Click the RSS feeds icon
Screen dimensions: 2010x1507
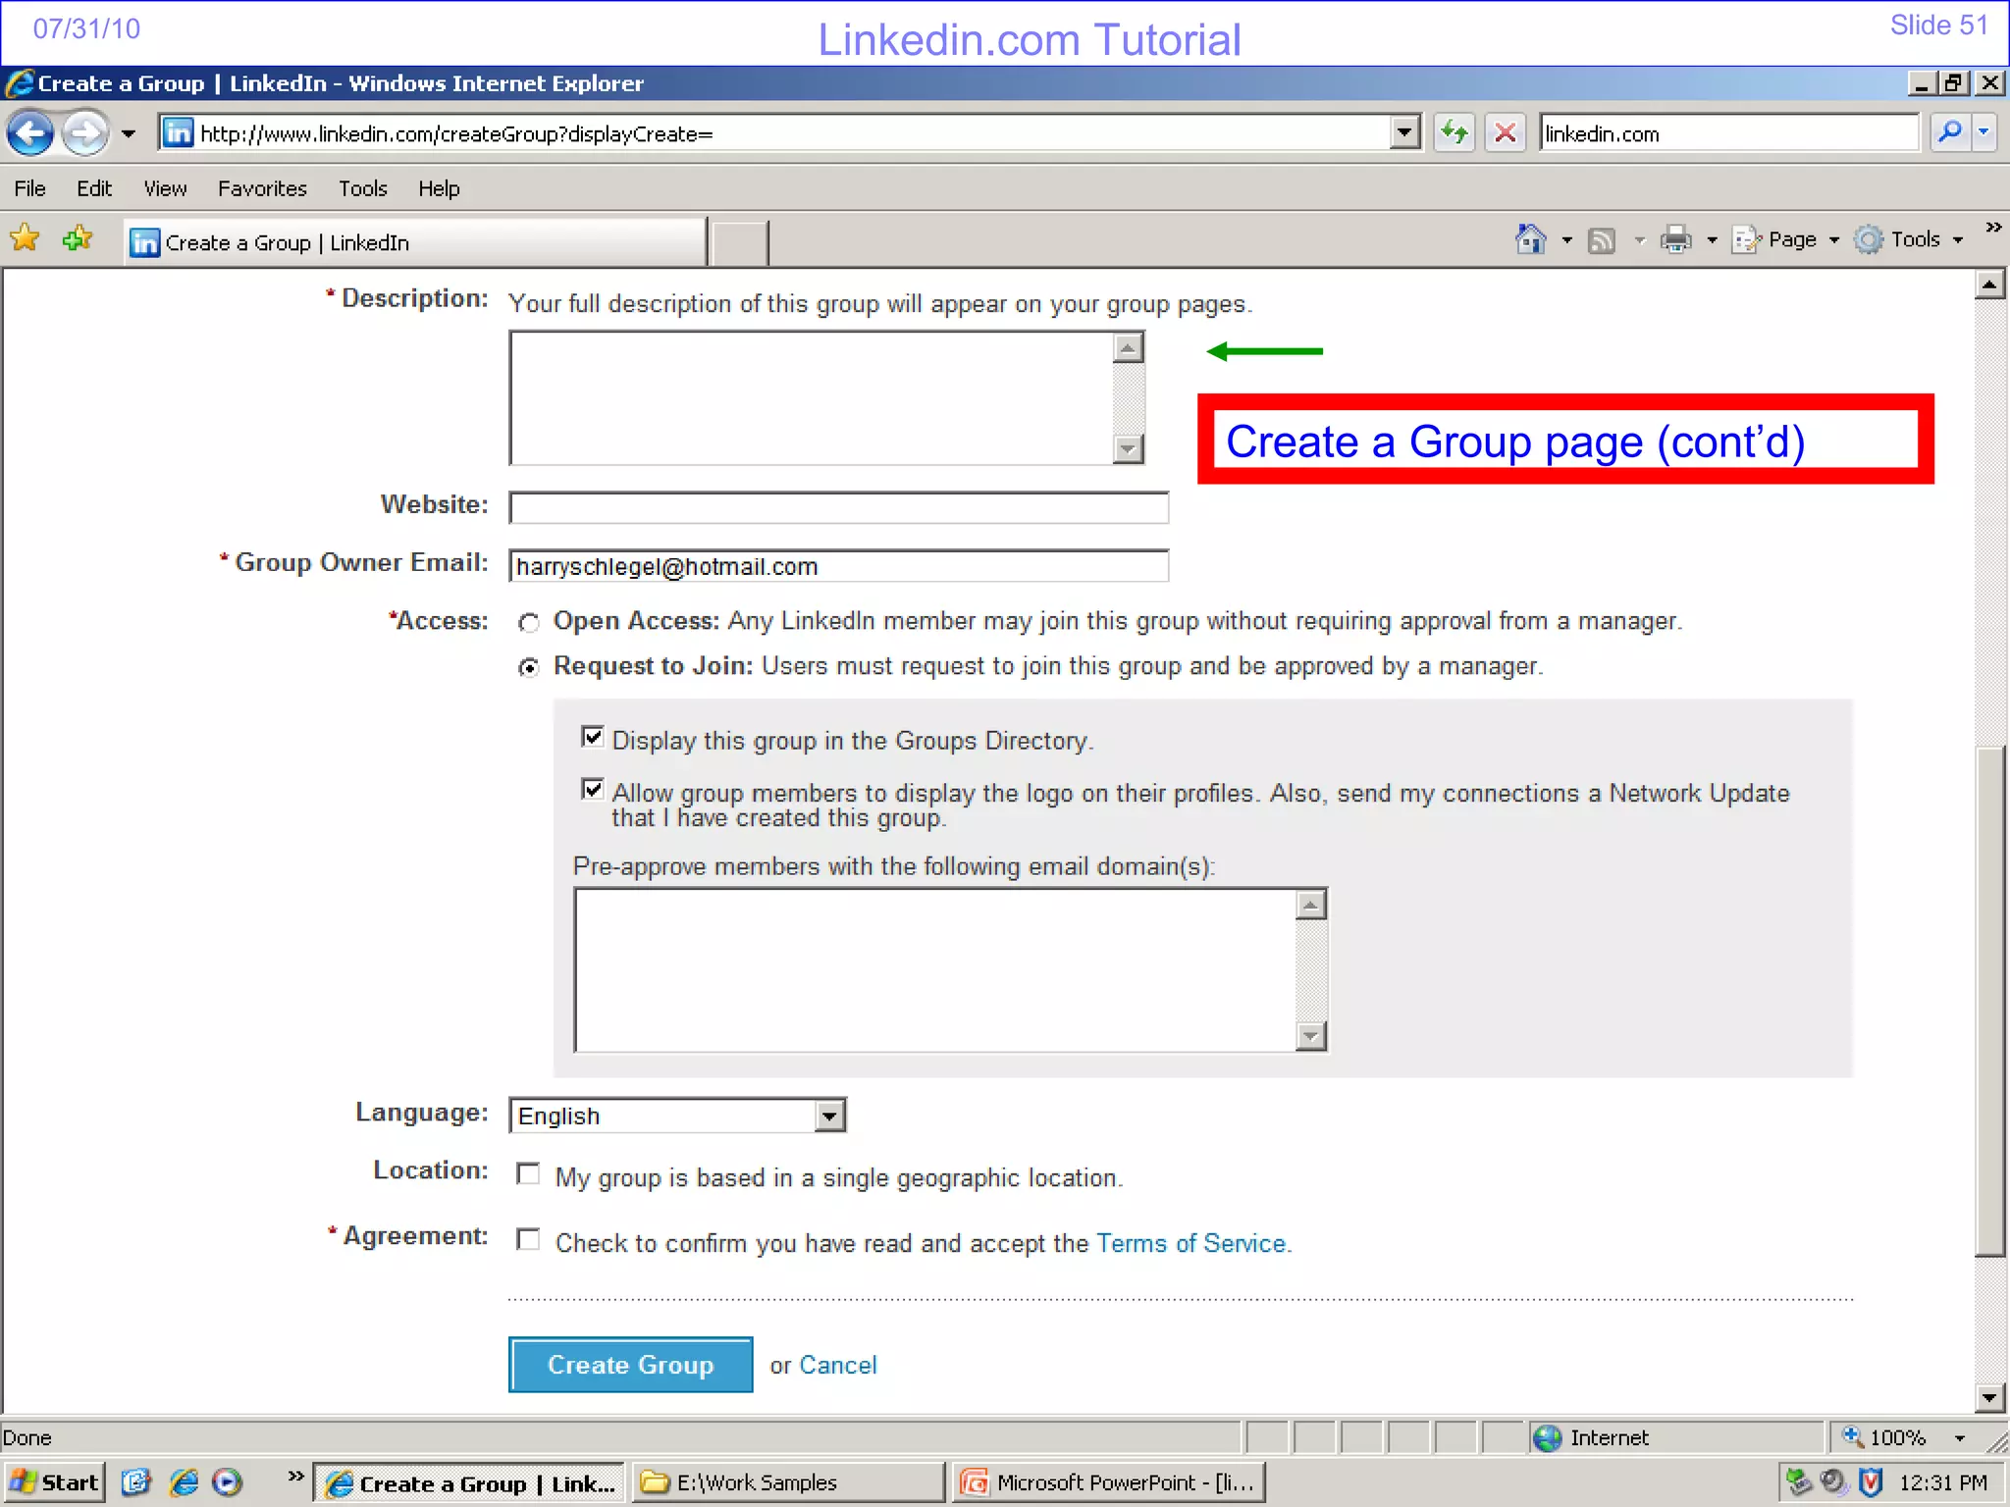click(1602, 240)
